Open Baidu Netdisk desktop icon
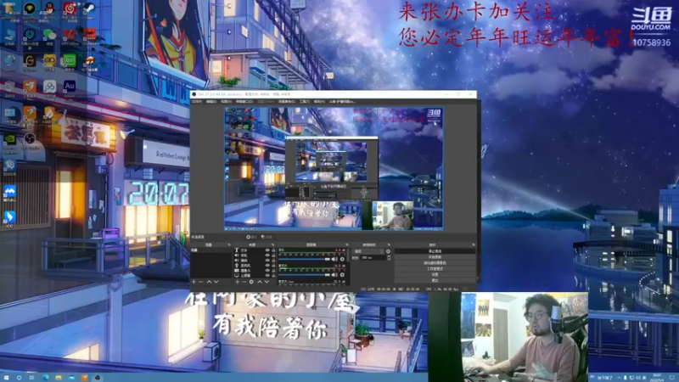The image size is (679, 382). click(50, 87)
